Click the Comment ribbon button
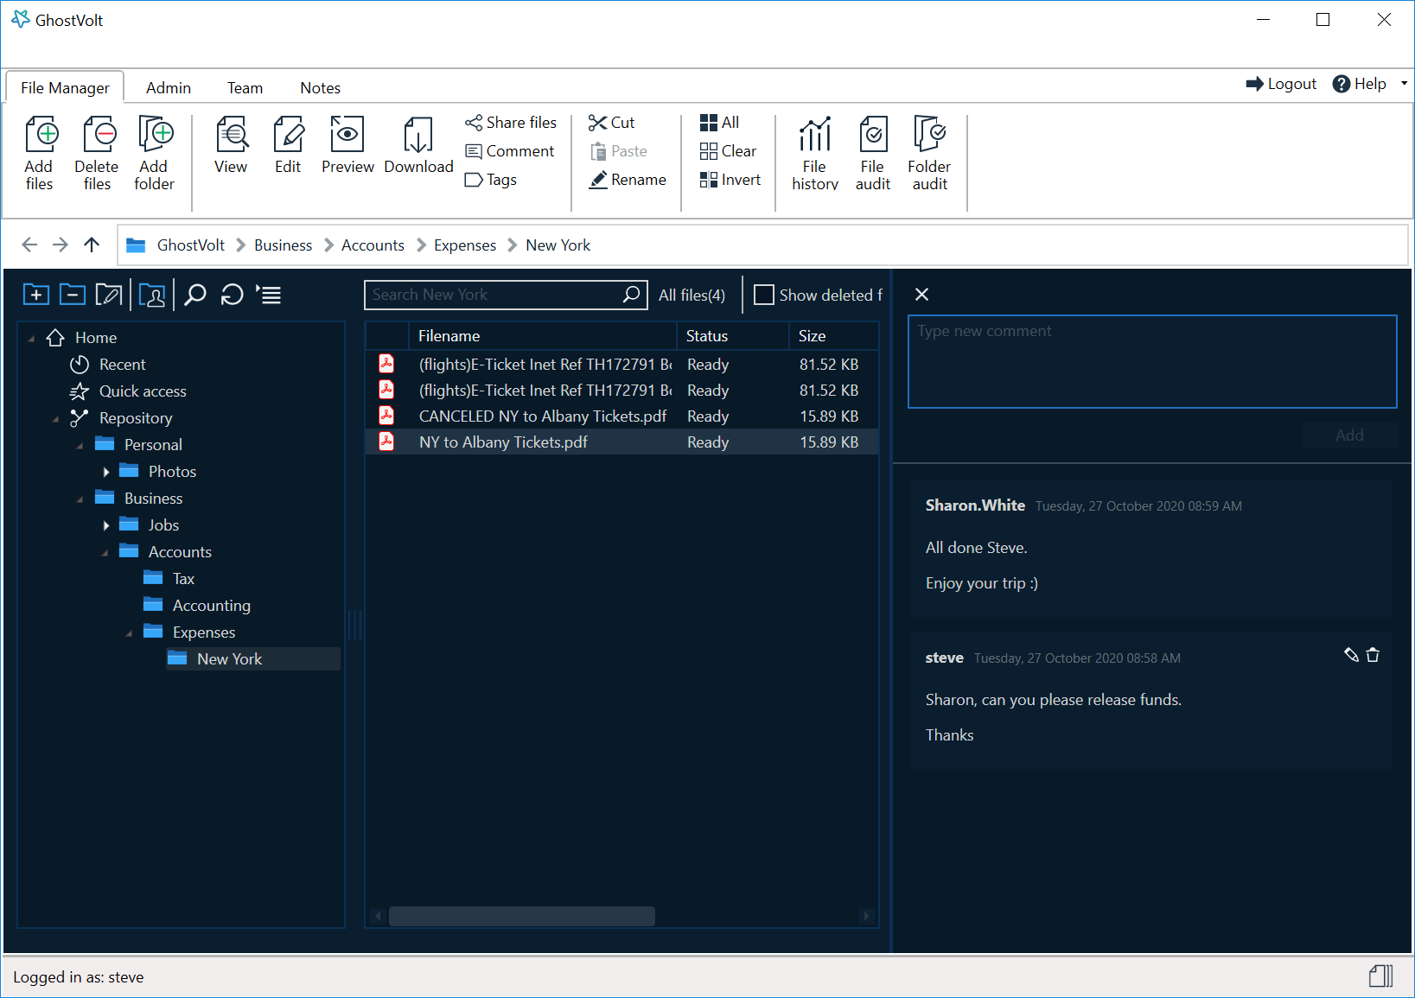This screenshot has width=1415, height=998. [510, 151]
